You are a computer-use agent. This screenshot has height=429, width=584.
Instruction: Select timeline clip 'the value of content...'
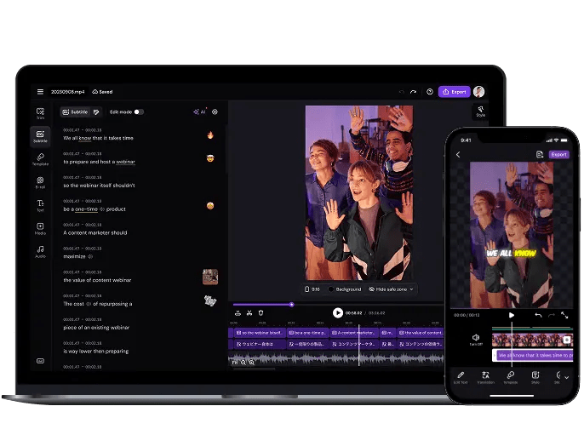click(421, 333)
